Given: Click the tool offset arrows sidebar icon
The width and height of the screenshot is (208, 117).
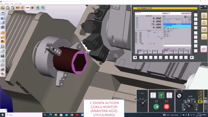Looking at the screenshot, I should click(x=3, y=46).
